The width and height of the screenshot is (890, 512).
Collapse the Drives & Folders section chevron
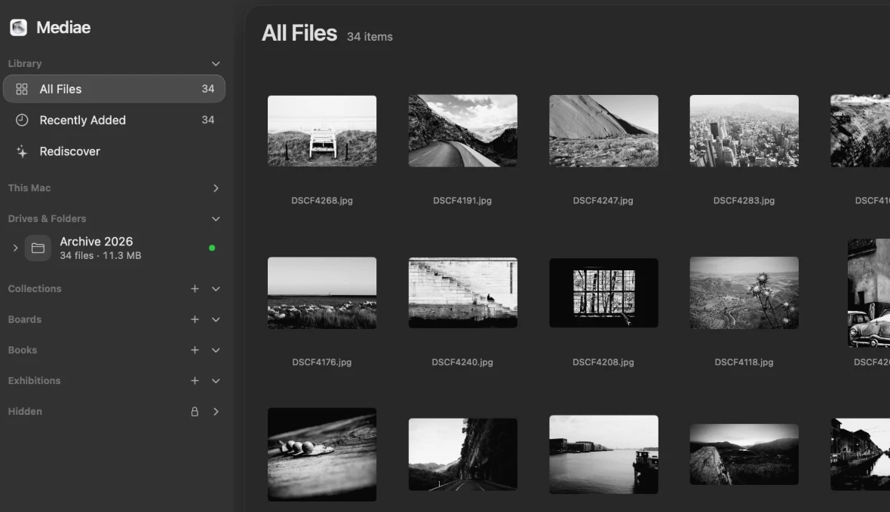click(216, 218)
